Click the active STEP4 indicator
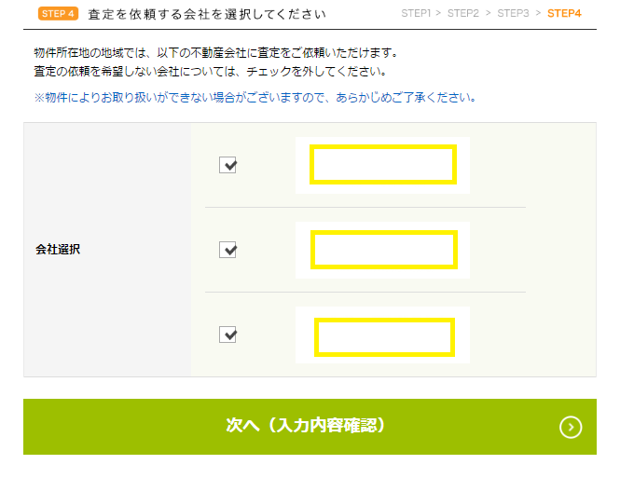The image size is (620, 478). (564, 13)
